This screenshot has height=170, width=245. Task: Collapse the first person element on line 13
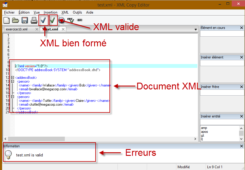[x=12, y=81]
